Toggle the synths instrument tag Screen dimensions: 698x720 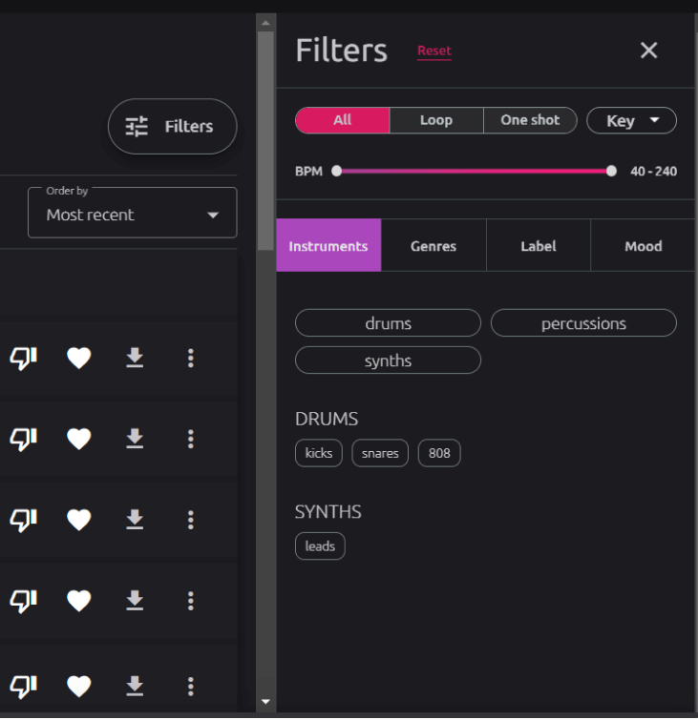[x=388, y=360]
